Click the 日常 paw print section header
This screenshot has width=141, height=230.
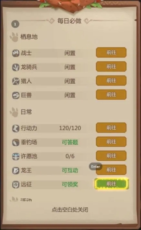tap(21, 112)
